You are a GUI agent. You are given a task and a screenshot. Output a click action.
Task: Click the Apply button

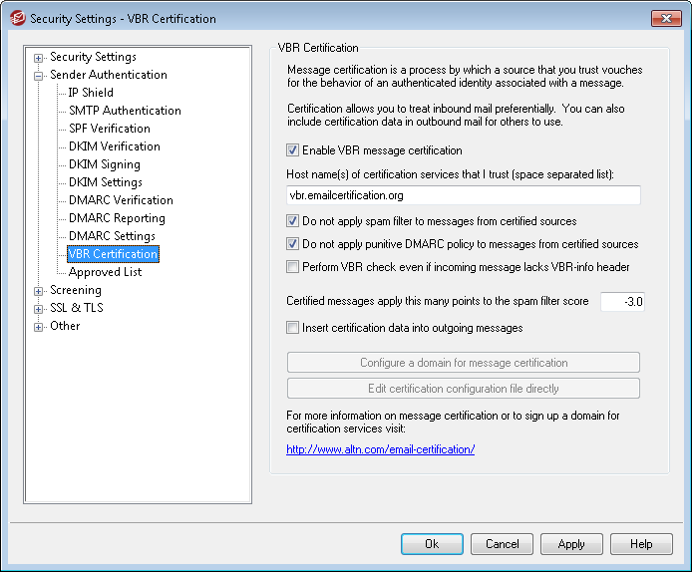[x=571, y=544]
